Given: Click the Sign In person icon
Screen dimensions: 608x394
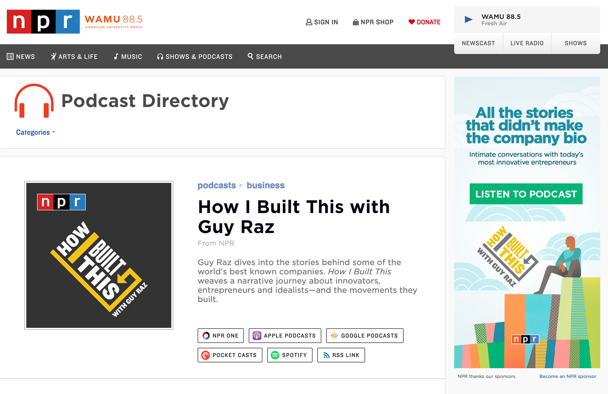Looking at the screenshot, I should tap(309, 22).
